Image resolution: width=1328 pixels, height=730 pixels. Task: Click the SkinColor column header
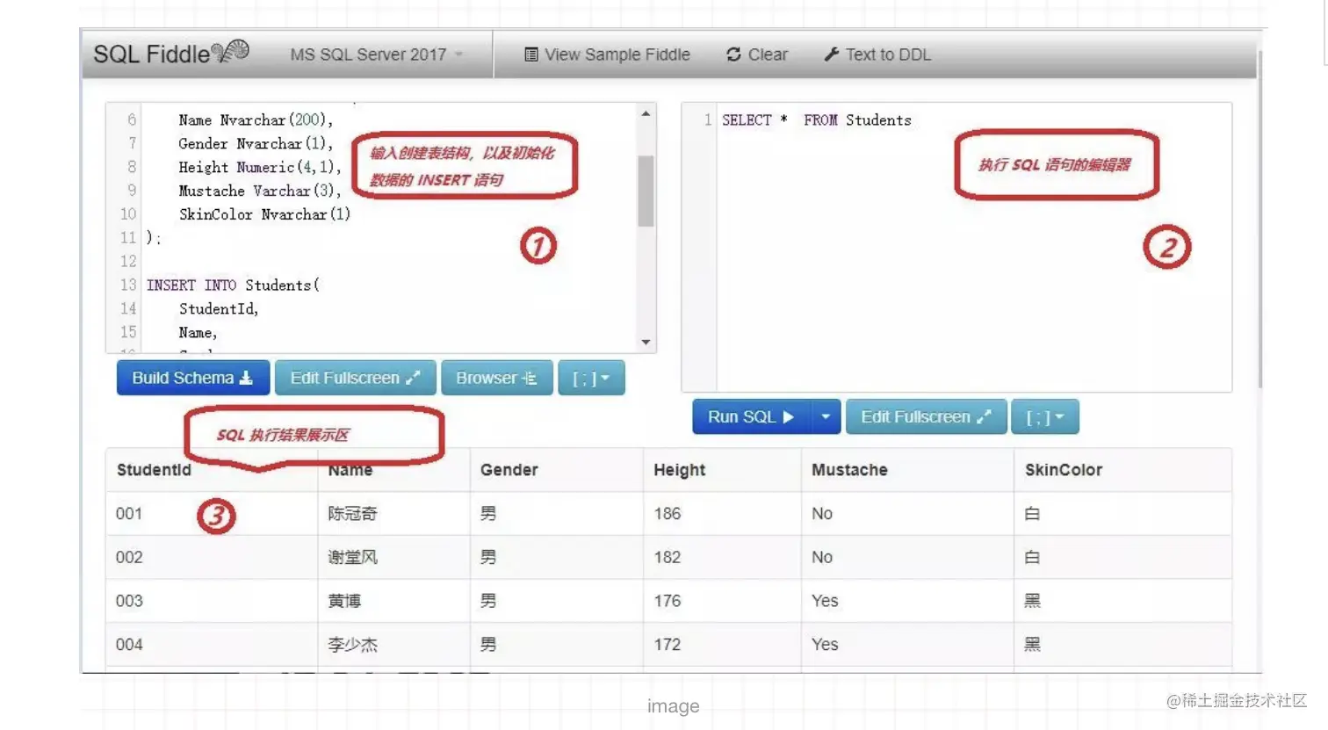[x=1063, y=470]
